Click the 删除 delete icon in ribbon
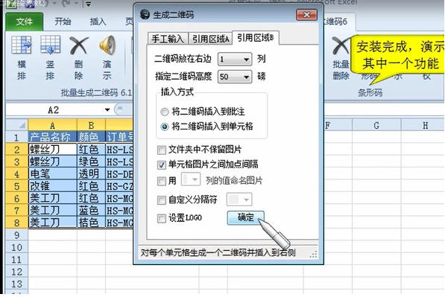Viewport: 445px width, 297px height. coord(78,45)
